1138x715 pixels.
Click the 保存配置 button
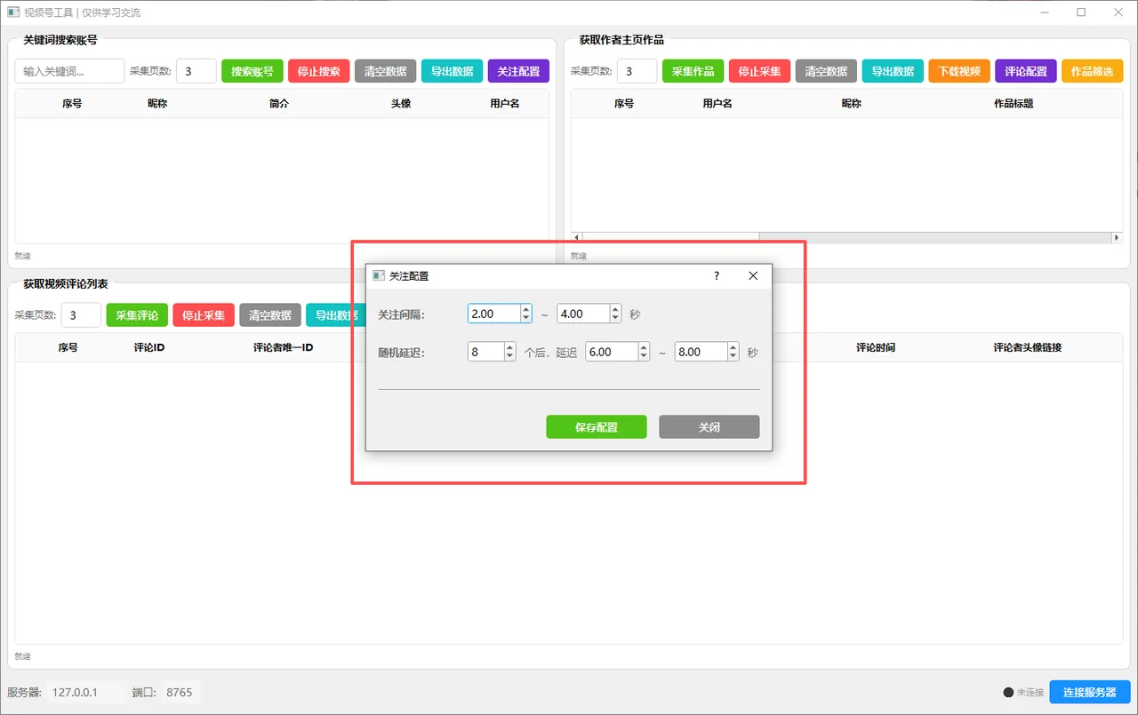click(597, 427)
